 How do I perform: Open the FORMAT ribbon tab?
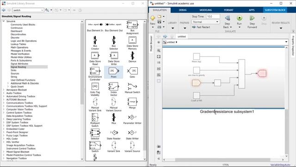[x=228, y=10]
